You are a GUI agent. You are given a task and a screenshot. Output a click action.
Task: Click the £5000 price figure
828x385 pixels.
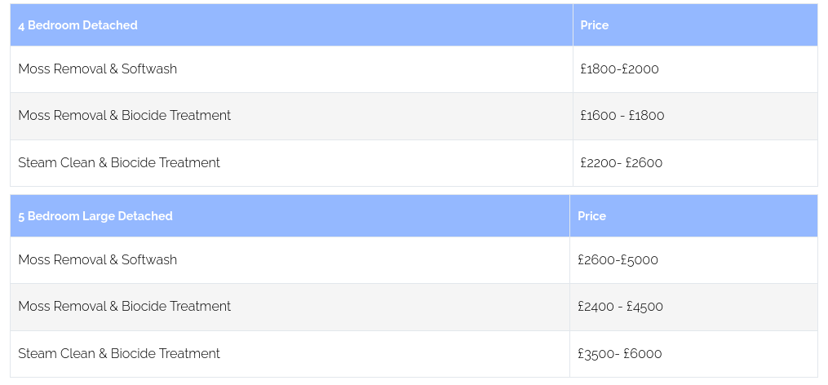639,260
